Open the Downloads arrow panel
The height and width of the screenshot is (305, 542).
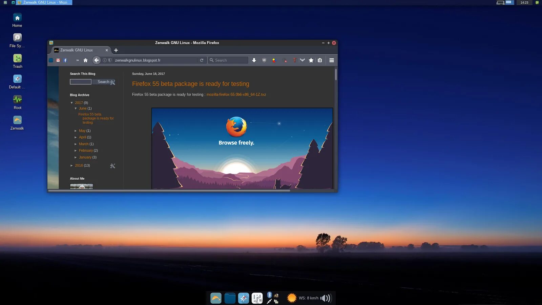(254, 60)
